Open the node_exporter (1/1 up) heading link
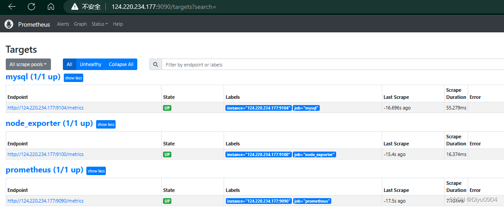Viewport: 504px width, 207px height. coord(49,124)
